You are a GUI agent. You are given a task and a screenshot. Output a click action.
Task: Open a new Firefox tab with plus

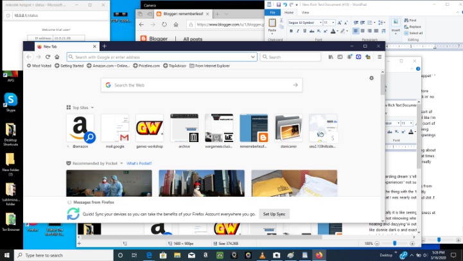point(104,46)
